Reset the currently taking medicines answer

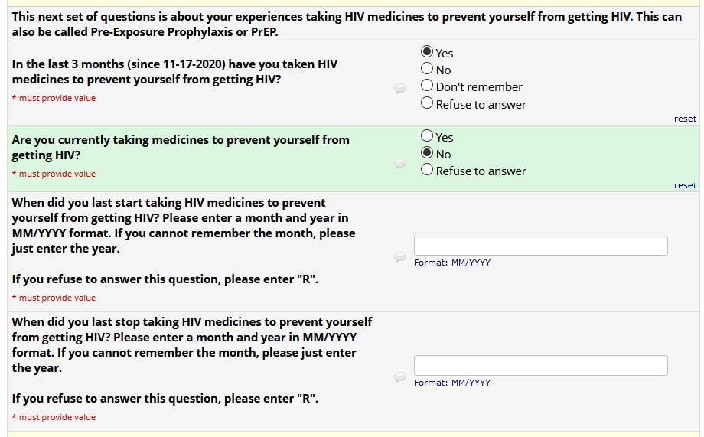pyautogui.click(x=685, y=185)
